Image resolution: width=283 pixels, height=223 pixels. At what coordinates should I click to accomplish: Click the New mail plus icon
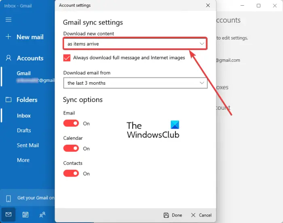point(8,37)
